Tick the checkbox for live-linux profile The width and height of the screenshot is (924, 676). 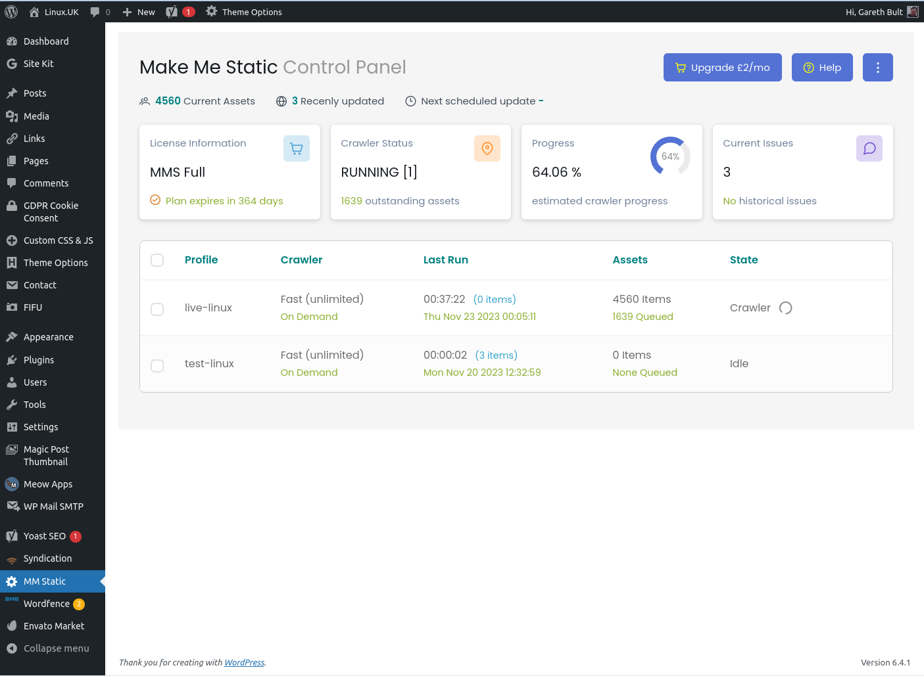pyautogui.click(x=157, y=309)
